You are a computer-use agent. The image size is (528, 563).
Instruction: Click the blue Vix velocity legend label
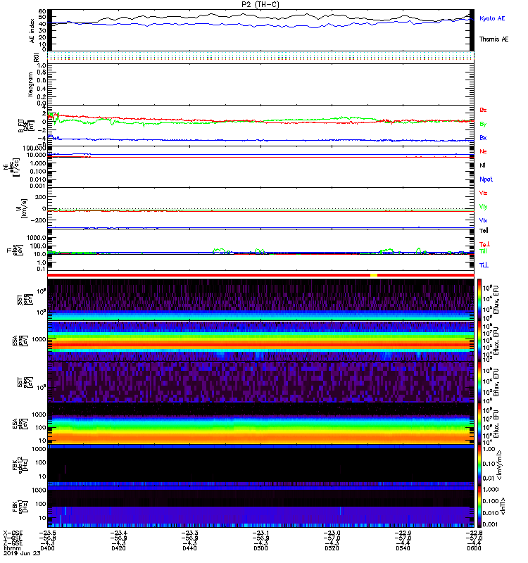(483, 220)
